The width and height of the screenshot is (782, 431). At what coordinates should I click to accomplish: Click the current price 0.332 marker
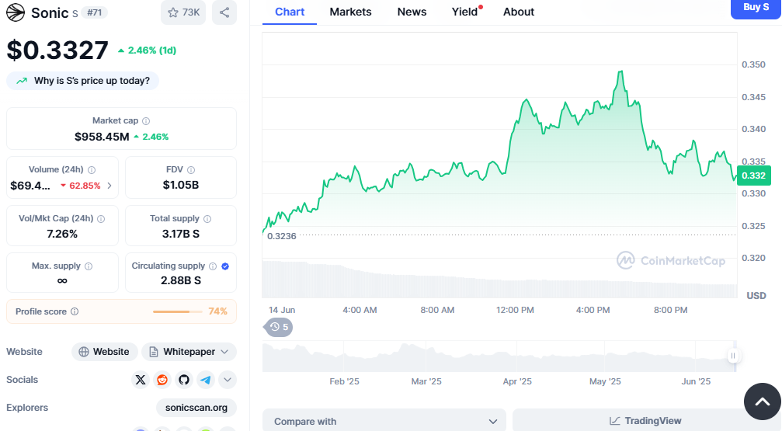(x=753, y=176)
